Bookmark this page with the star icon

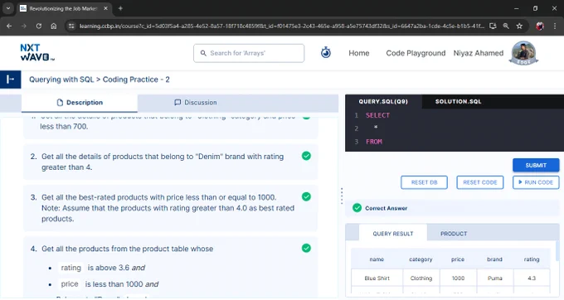[x=519, y=26]
